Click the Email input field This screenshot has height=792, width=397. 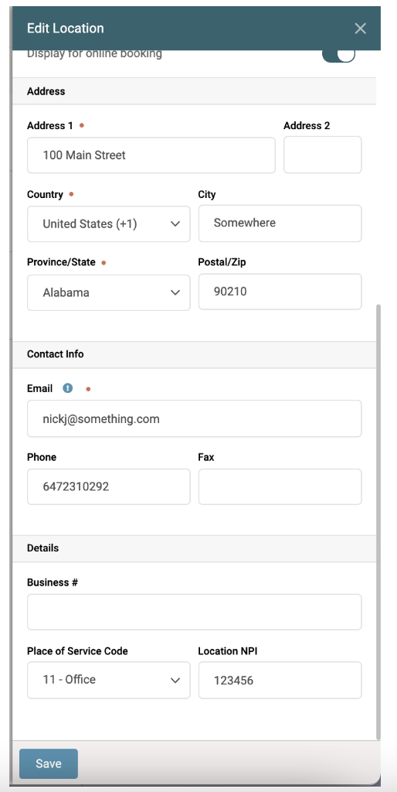click(x=194, y=418)
